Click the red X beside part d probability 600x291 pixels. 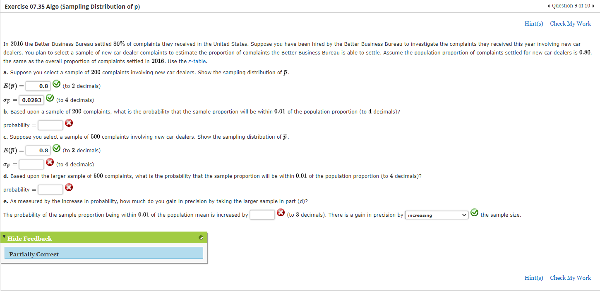69,187
